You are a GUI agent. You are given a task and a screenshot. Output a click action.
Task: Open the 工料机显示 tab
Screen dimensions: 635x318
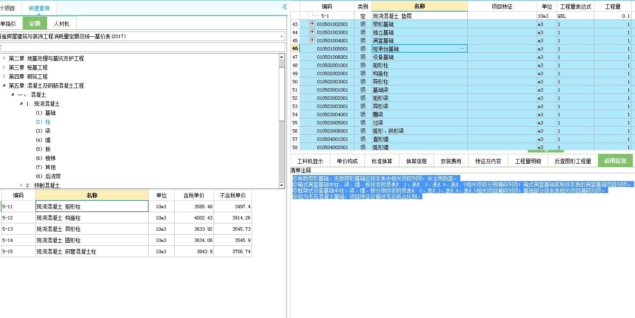point(310,161)
